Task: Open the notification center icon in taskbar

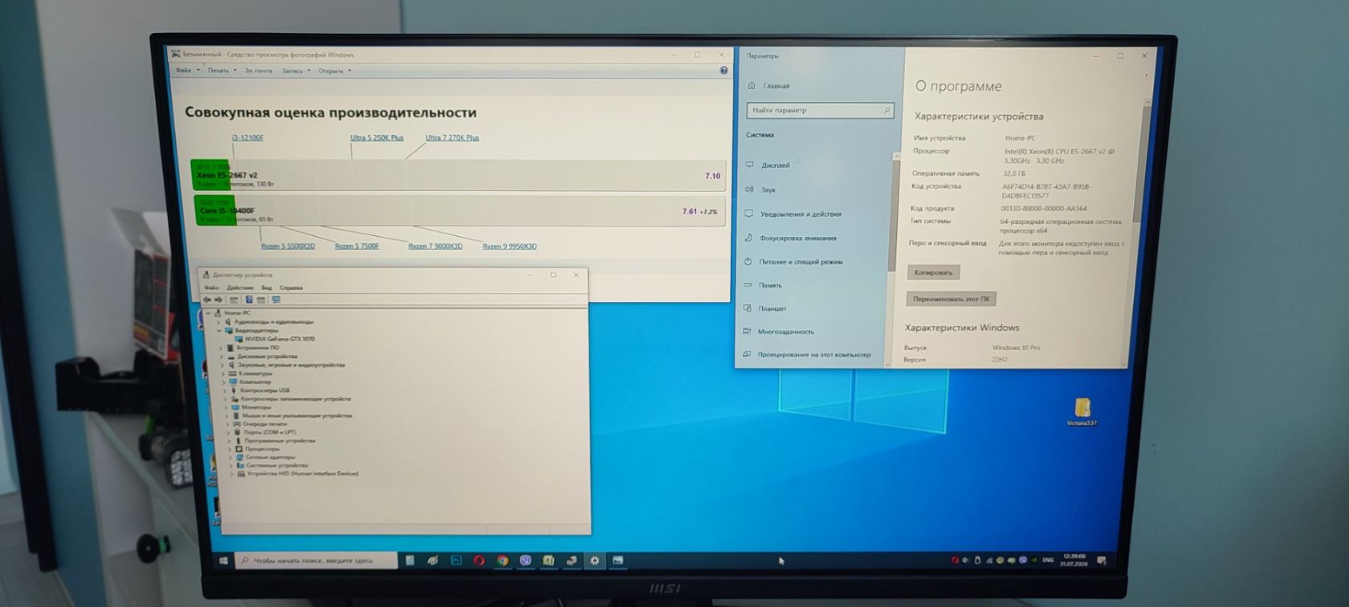Action: point(1101,560)
